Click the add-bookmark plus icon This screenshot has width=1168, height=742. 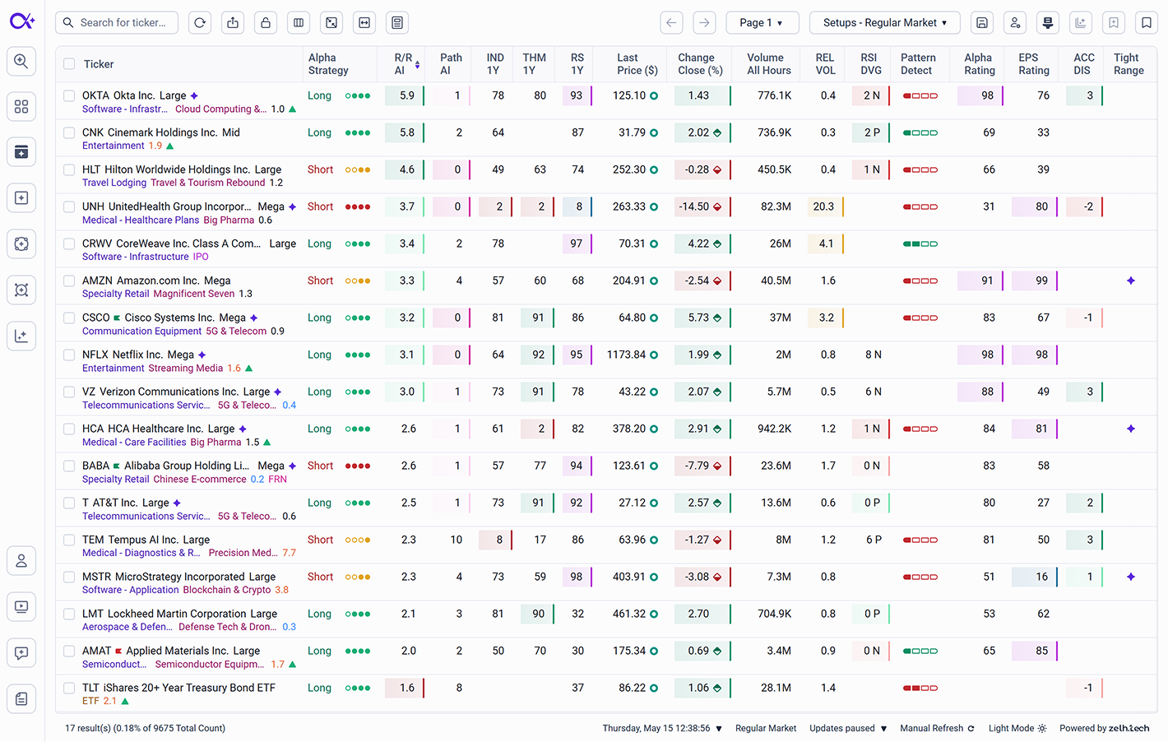point(1114,23)
